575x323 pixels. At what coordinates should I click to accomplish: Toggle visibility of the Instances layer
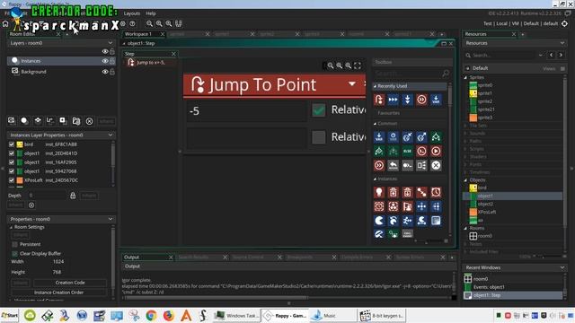point(105,61)
